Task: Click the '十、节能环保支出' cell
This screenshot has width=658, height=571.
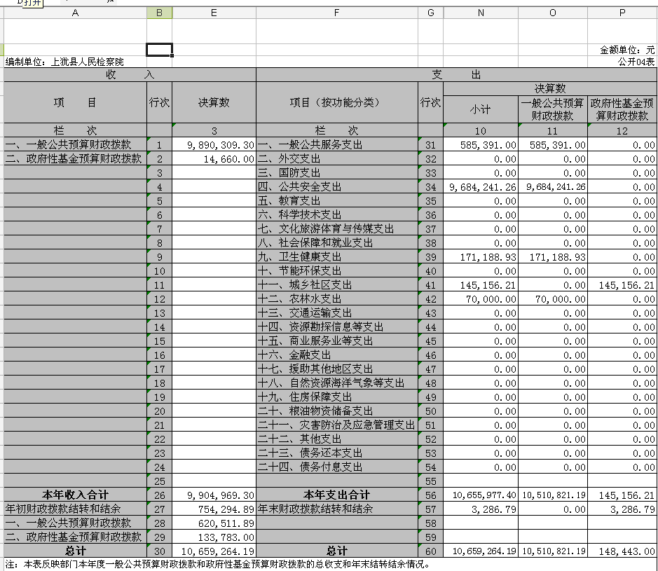Action: click(x=337, y=271)
